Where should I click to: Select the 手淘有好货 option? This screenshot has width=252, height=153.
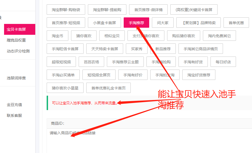click(x=193, y=62)
